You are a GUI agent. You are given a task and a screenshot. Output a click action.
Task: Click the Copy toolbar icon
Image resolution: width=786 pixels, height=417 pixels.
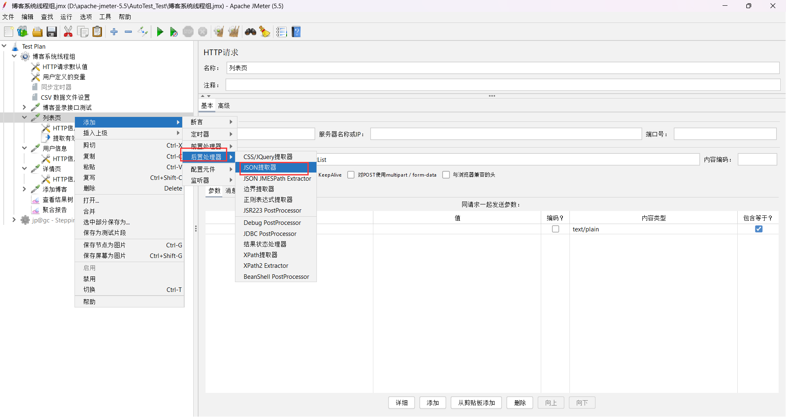tap(83, 32)
